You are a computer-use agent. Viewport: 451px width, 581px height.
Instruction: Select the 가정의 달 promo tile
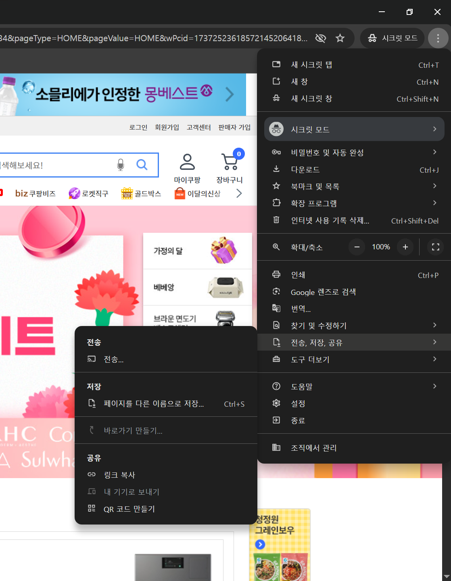point(198,251)
